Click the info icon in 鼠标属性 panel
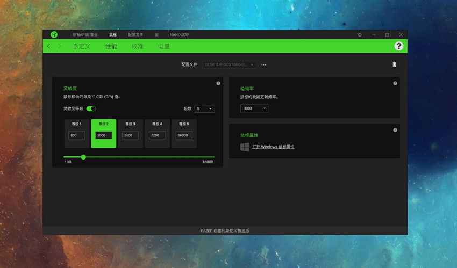Image resolution: width=457 pixels, height=268 pixels. [x=395, y=130]
